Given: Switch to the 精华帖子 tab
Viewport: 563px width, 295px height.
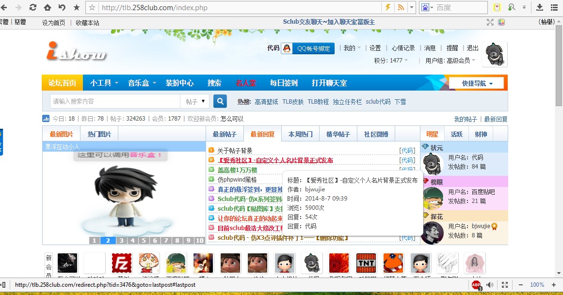Looking at the screenshot, I should coord(338,134).
